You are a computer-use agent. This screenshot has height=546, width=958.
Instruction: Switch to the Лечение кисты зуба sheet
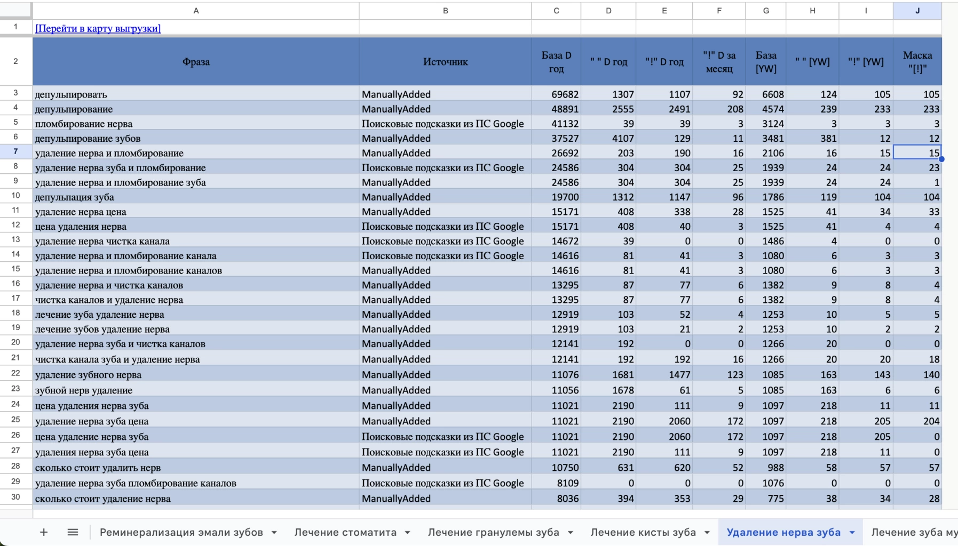pos(643,532)
